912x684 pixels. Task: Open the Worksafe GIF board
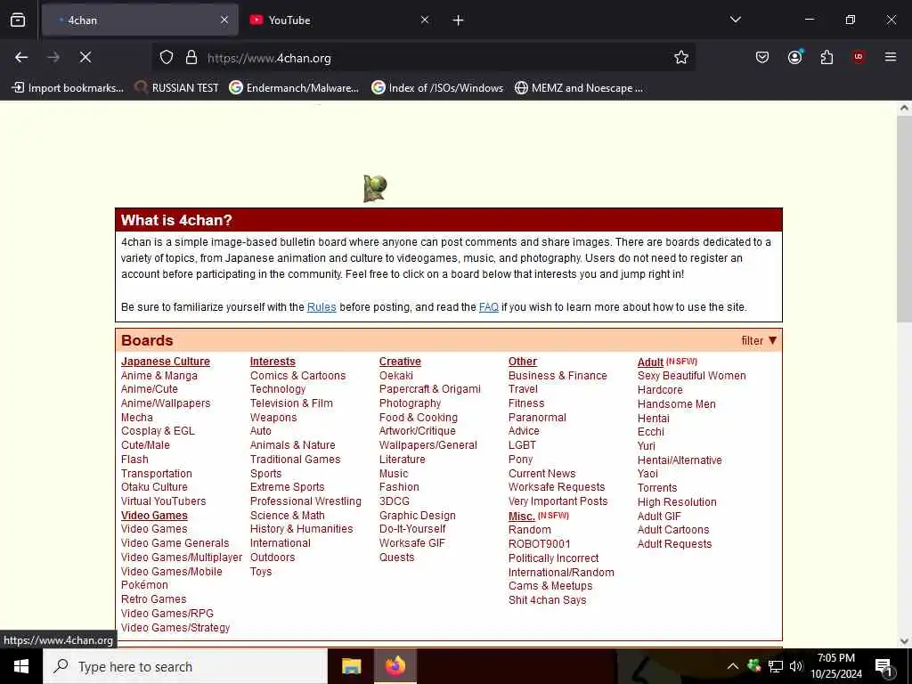(x=411, y=542)
